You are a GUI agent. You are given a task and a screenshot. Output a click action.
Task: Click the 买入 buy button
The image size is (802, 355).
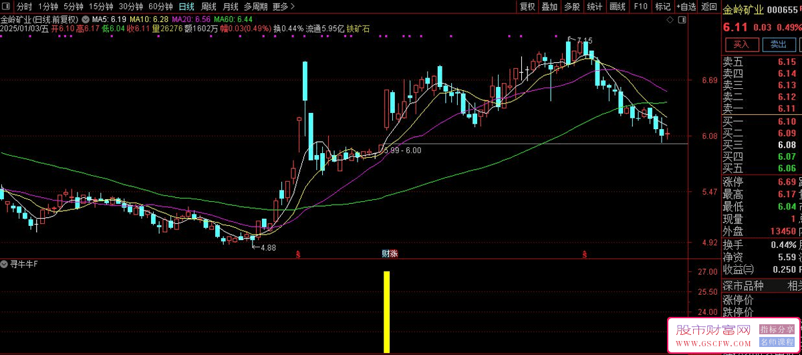pyautogui.click(x=742, y=45)
